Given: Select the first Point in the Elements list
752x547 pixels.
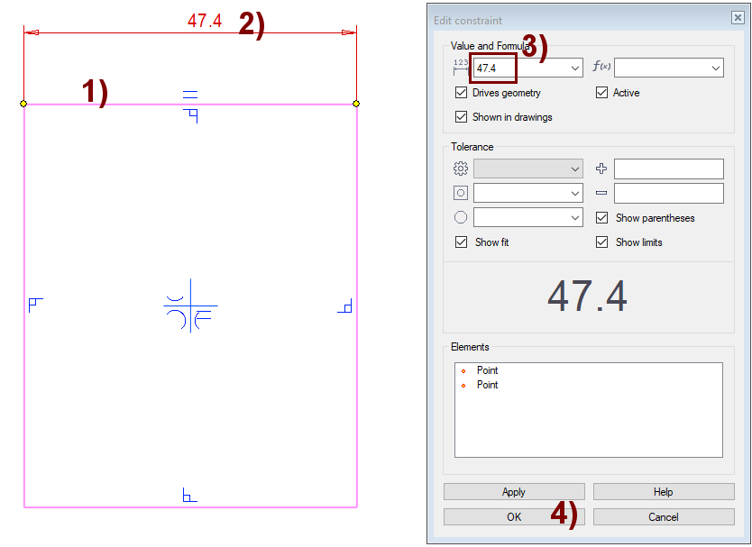Looking at the screenshot, I should coord(487,370).
